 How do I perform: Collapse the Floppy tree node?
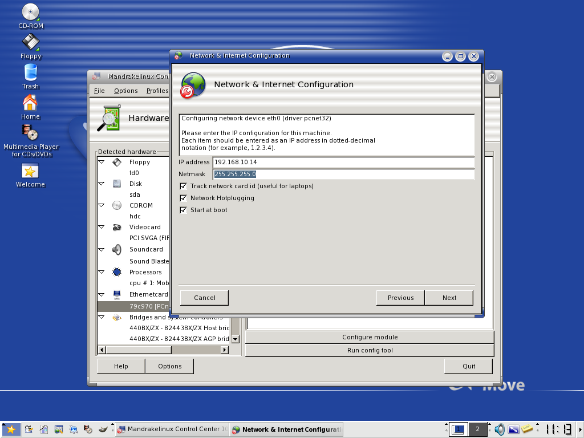pos(101,162)
